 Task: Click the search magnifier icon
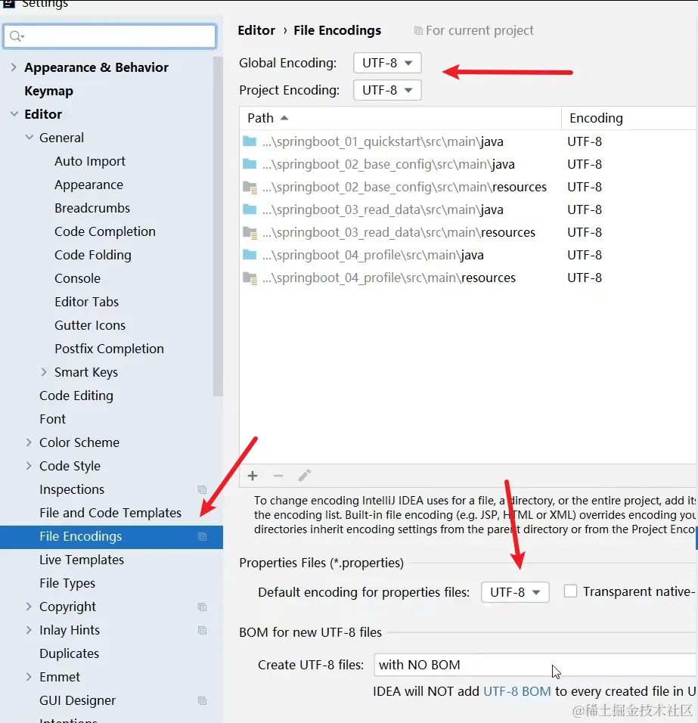pos(15,36)
